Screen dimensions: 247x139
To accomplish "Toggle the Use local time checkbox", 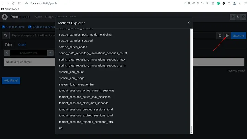I will tap(3, 27).
